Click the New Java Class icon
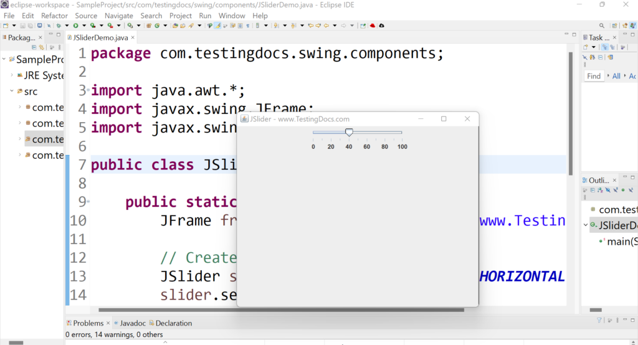638x345 pixels. [x=156, y=26]
